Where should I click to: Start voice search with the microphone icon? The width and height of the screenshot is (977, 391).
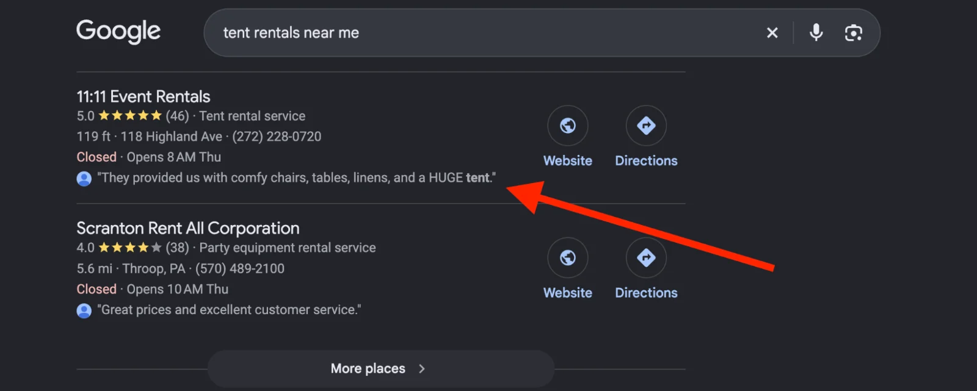[816, 32]
